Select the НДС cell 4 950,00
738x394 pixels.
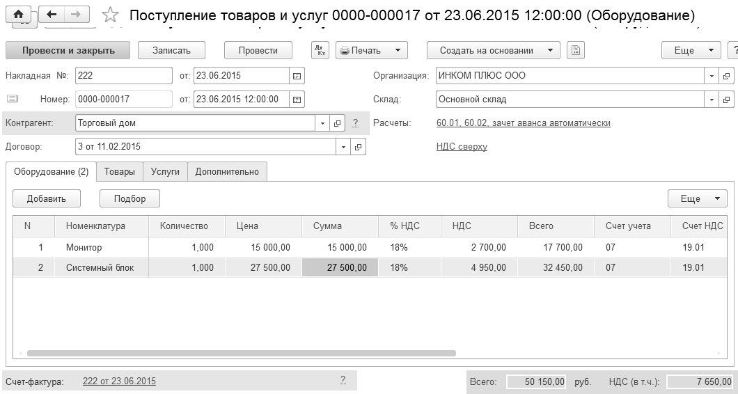[479, 268]
